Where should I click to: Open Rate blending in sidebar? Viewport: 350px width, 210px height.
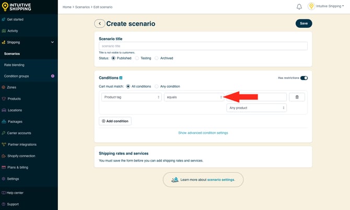(14, 65)
